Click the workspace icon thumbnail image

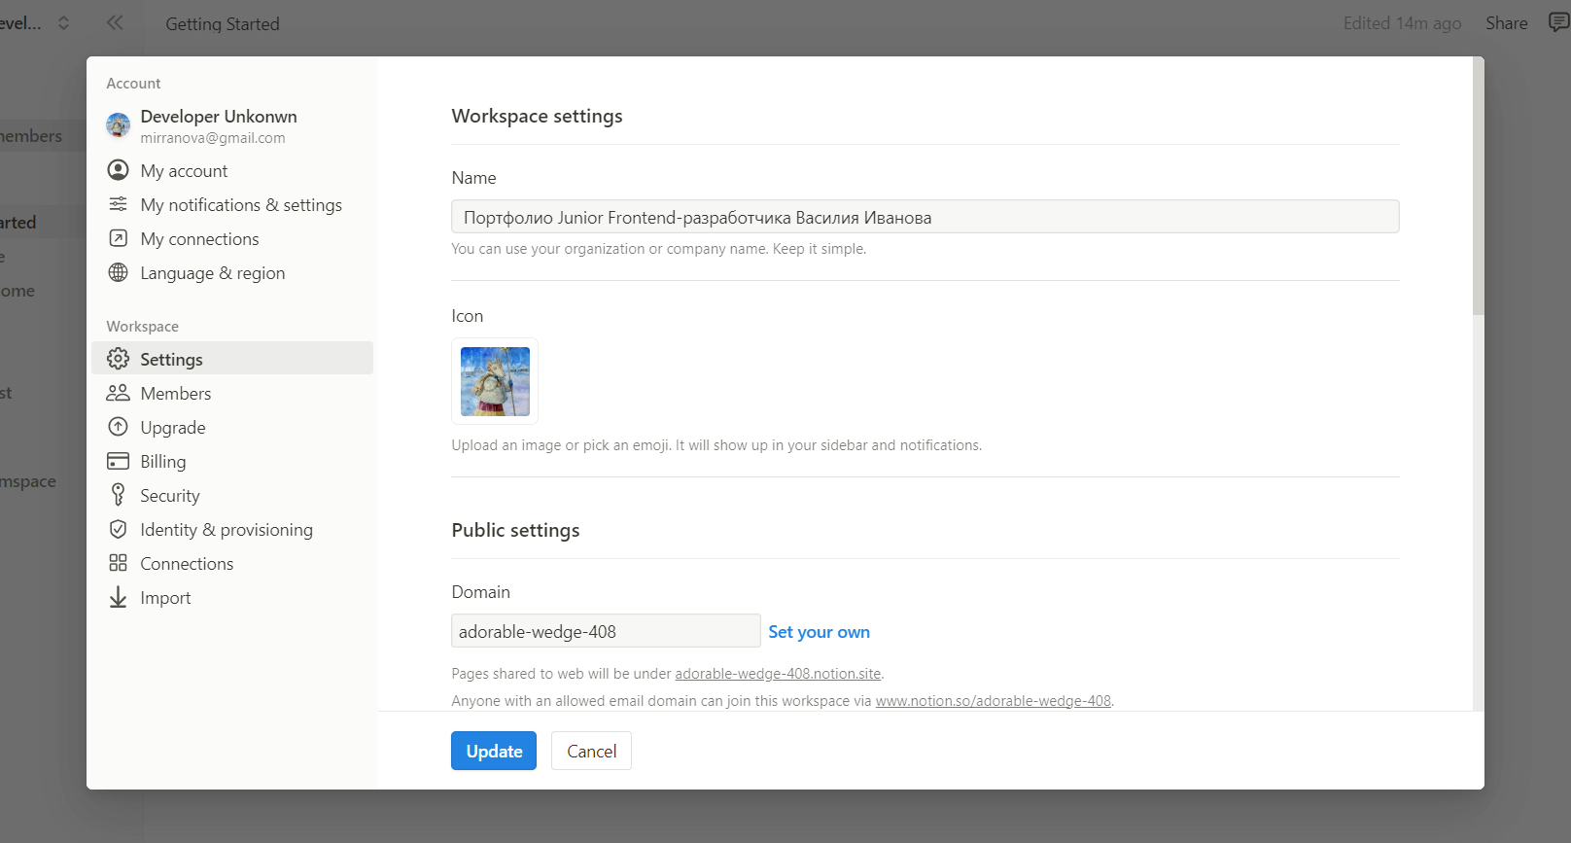coord(495,381)
